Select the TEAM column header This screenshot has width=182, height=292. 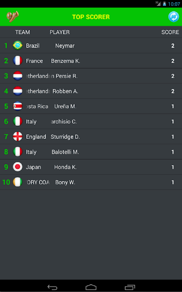click(22, 32)
